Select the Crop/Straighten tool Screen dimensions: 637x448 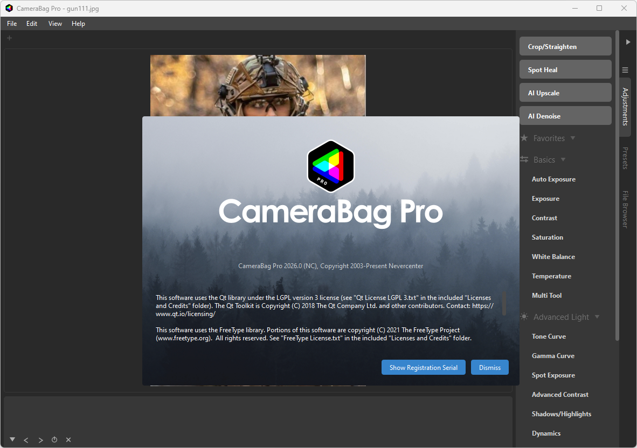tap(565, 46)
